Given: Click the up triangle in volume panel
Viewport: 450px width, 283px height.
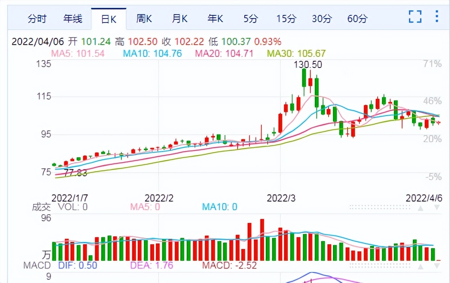Looking at the screenshot, I should pos(420,208).
